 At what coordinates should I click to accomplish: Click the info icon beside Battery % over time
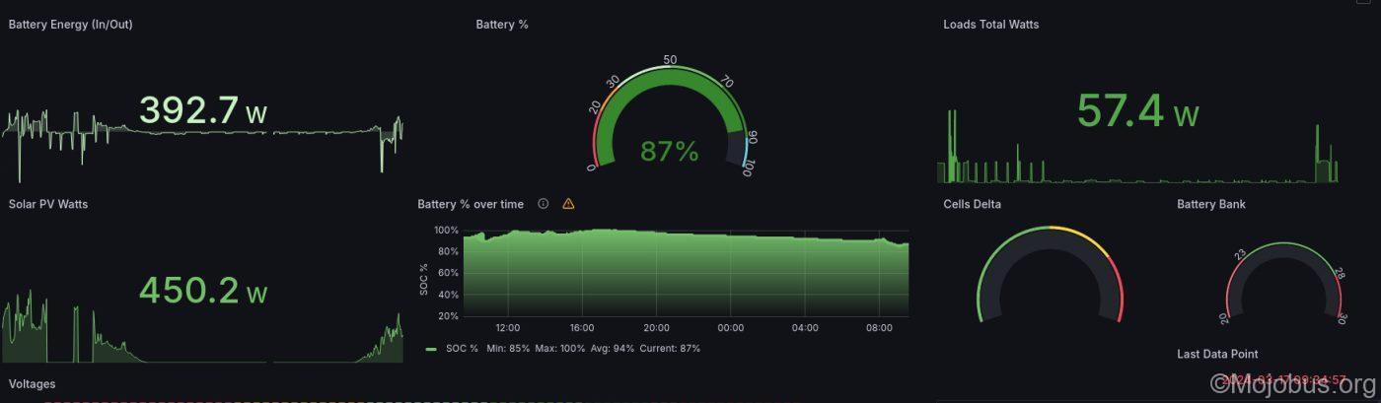tap(543, 204)
